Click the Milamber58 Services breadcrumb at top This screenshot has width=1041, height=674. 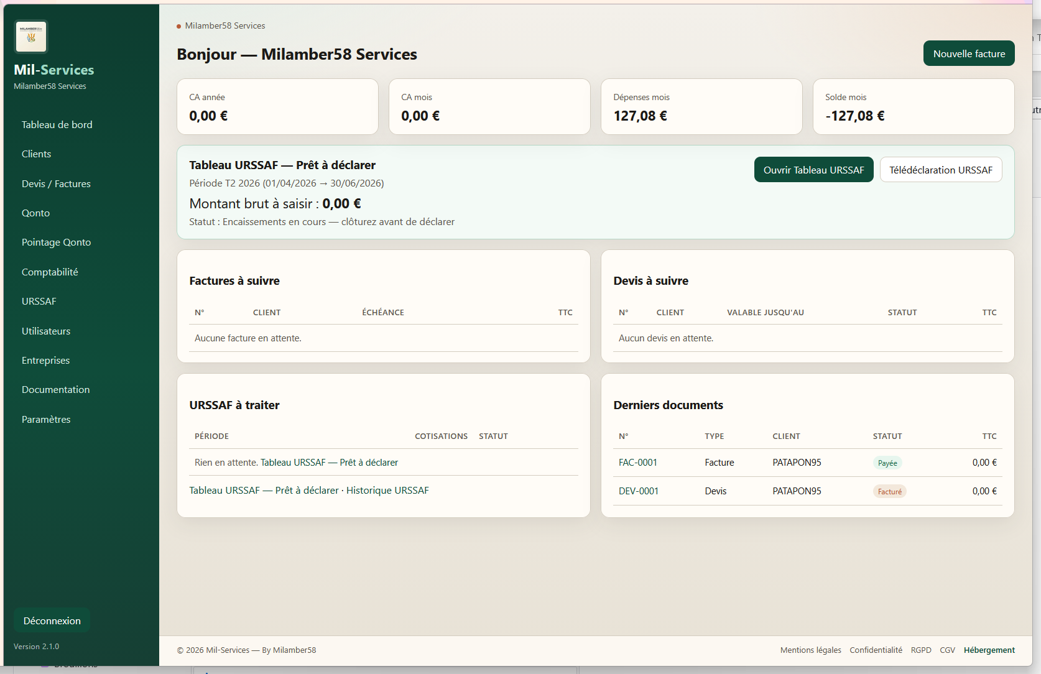coord(225,26)
